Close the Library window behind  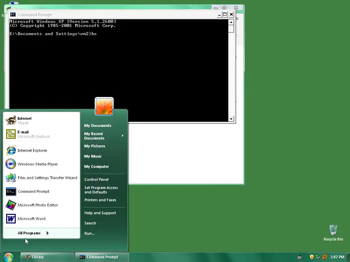point(236,8)
